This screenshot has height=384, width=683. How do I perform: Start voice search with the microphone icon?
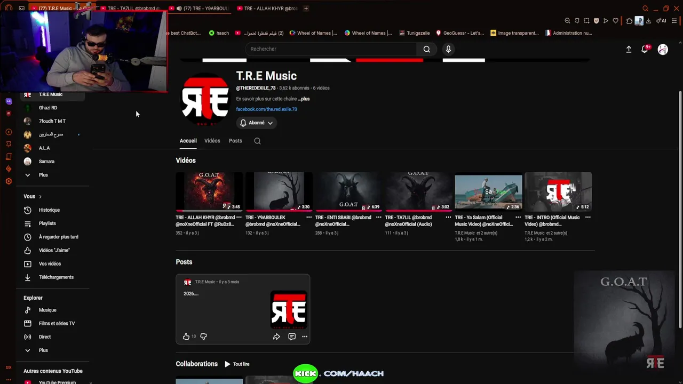click(448, 49)
